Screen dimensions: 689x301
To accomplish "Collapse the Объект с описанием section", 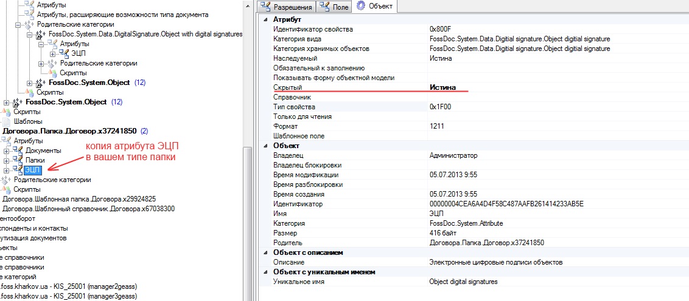I will (265, 253).
